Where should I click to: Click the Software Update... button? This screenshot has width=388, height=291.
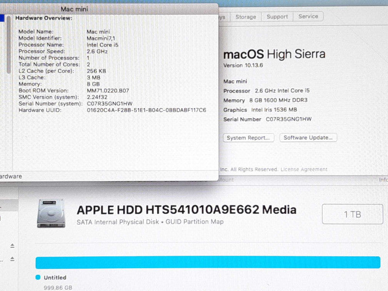point(308,138)
